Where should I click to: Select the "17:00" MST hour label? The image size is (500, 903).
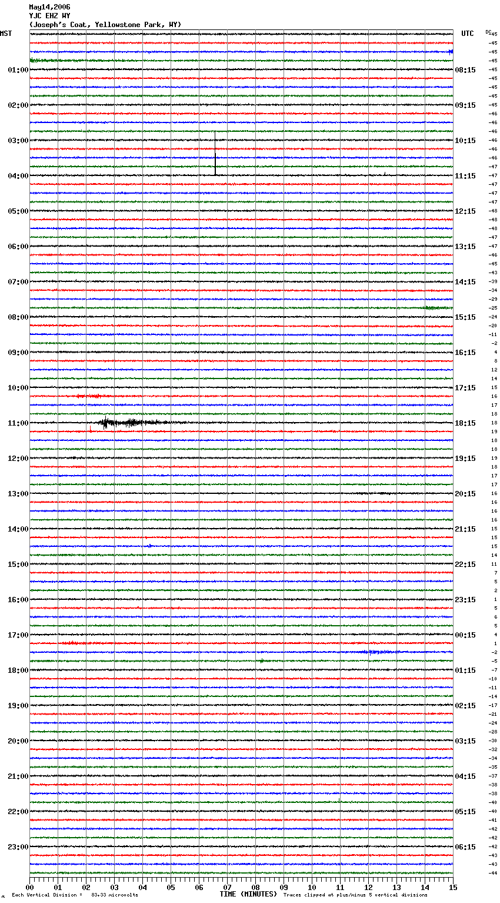click(x=18, y=635)
